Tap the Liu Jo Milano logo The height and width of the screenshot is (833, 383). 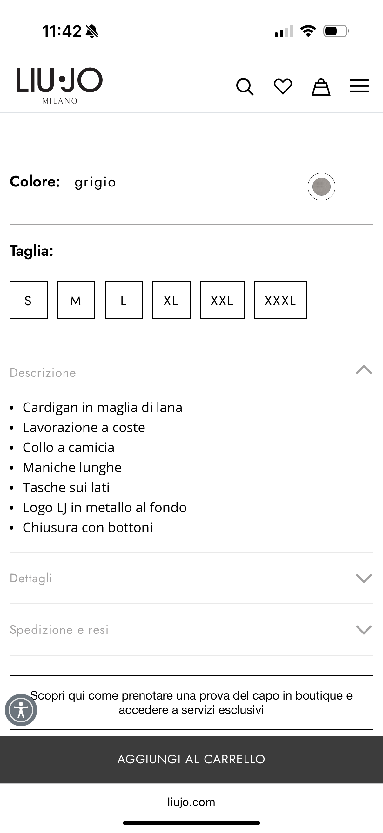point(59,85)
